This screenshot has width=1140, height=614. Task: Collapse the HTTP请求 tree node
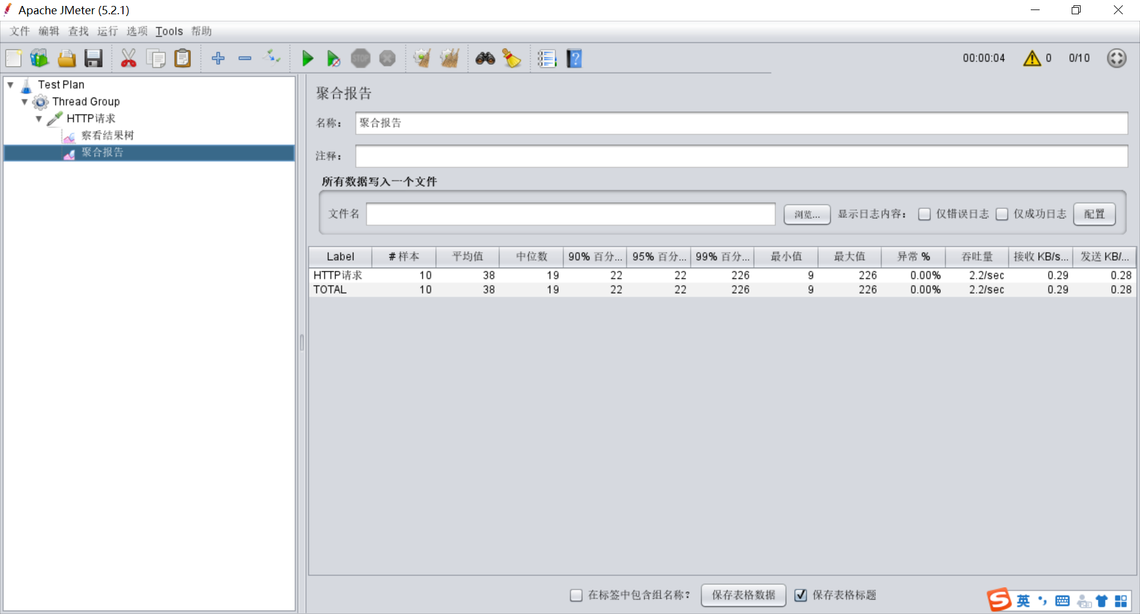pyautogui.click(x=39, y=118)
